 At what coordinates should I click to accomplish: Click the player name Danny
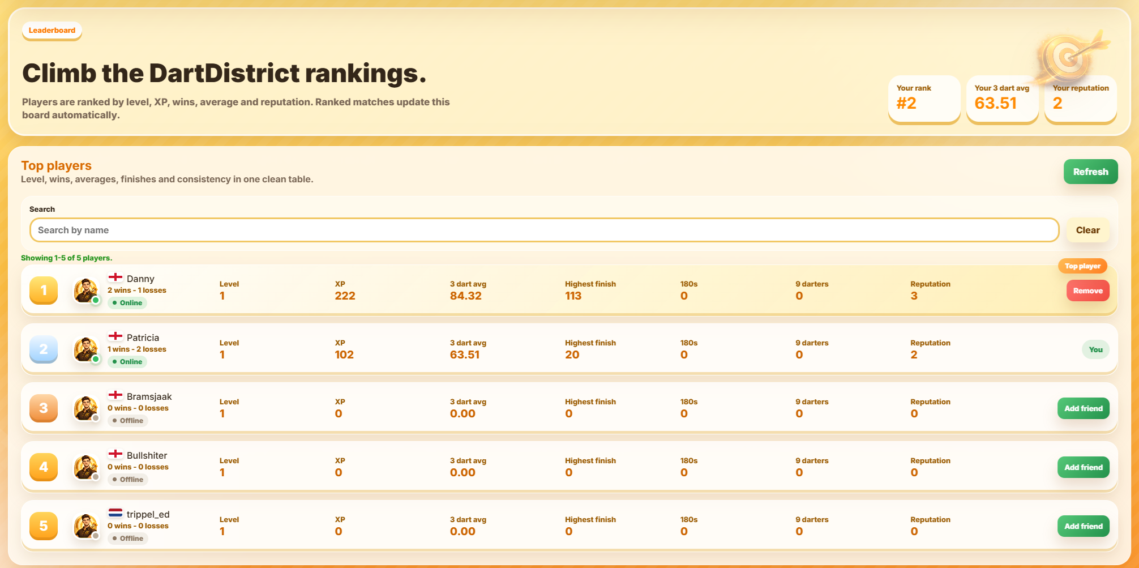(x=140, y=279)
